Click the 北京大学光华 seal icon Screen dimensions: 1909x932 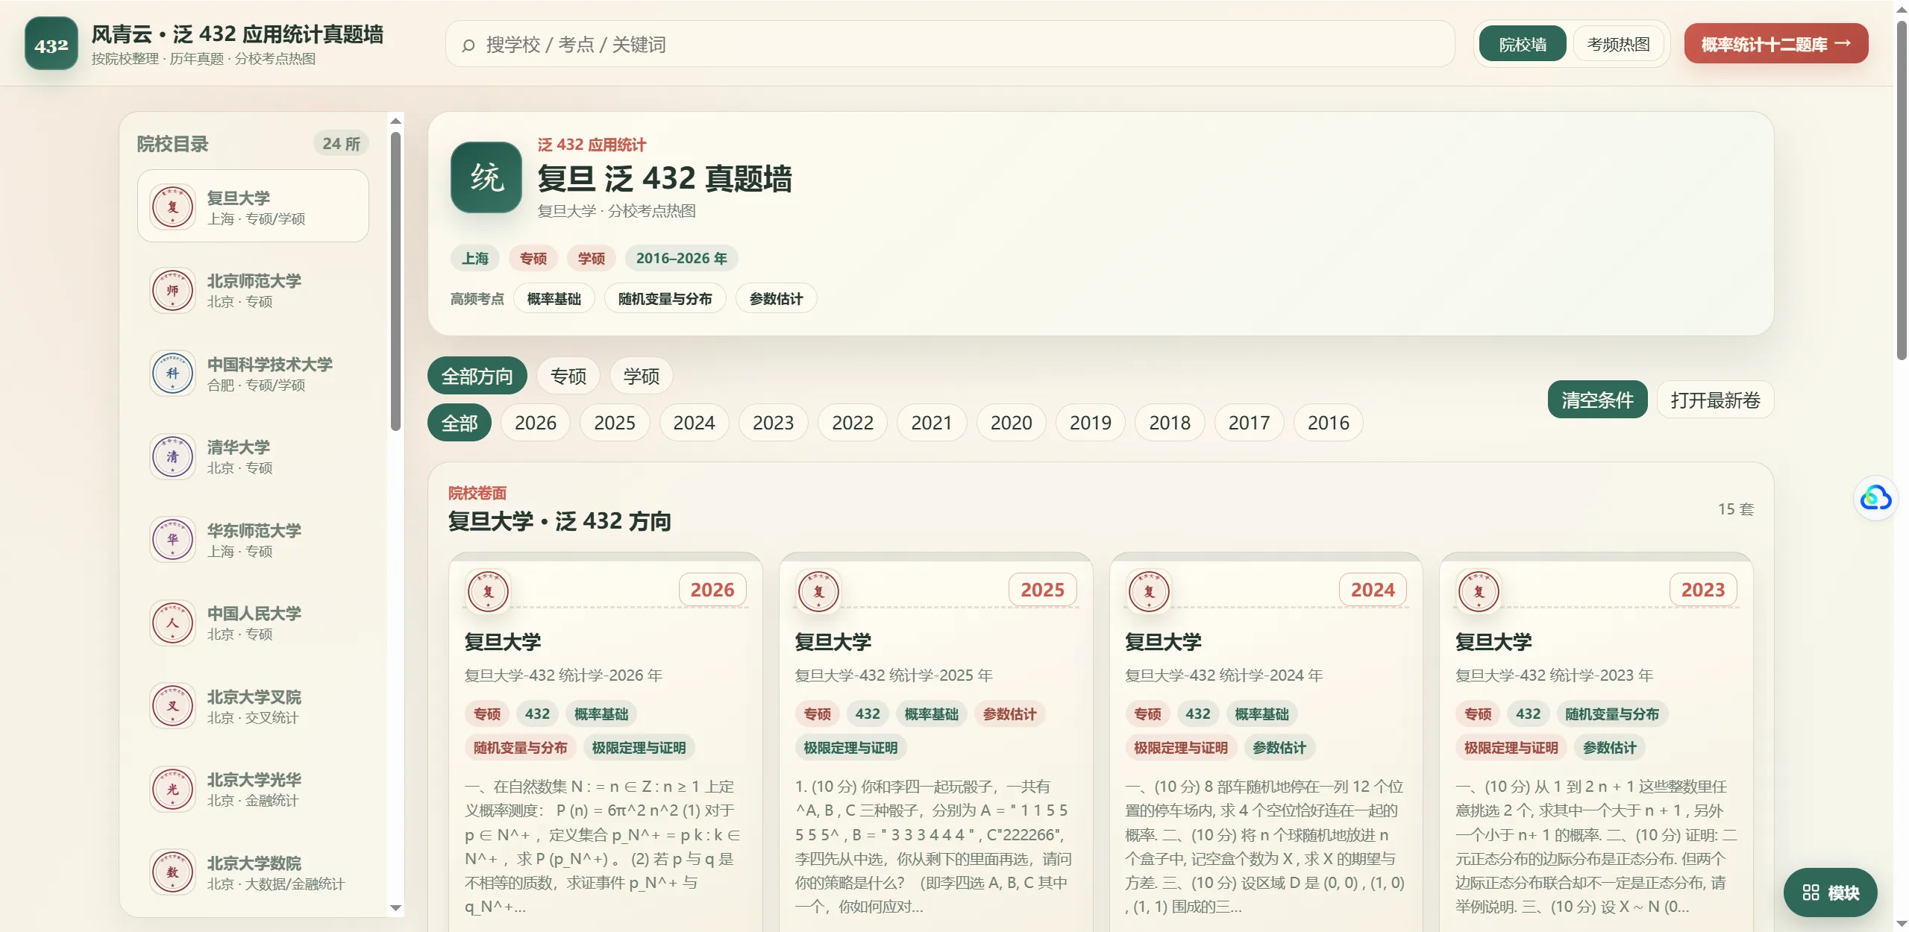172,789
